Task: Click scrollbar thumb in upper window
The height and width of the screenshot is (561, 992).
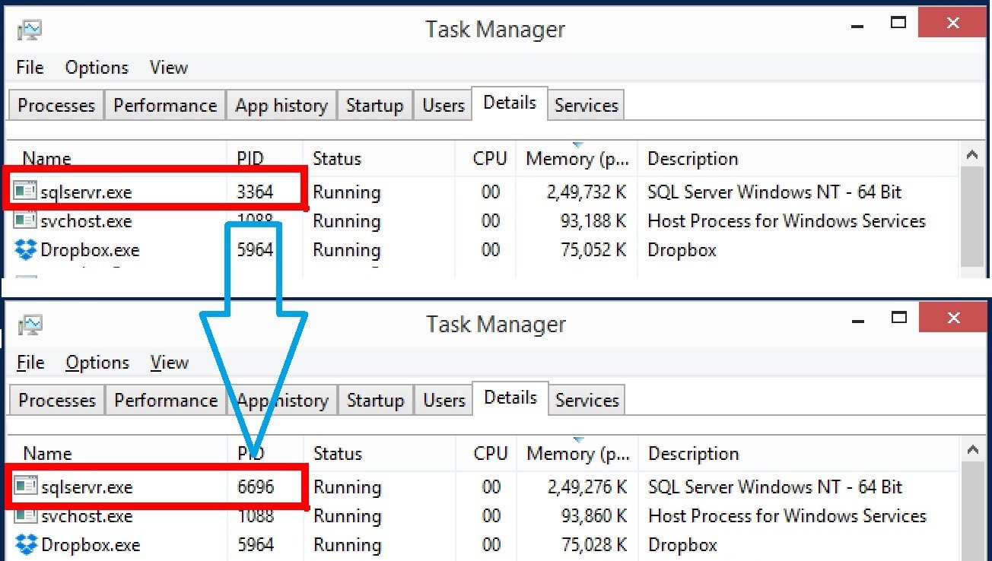Action: (x=971, y=217)
